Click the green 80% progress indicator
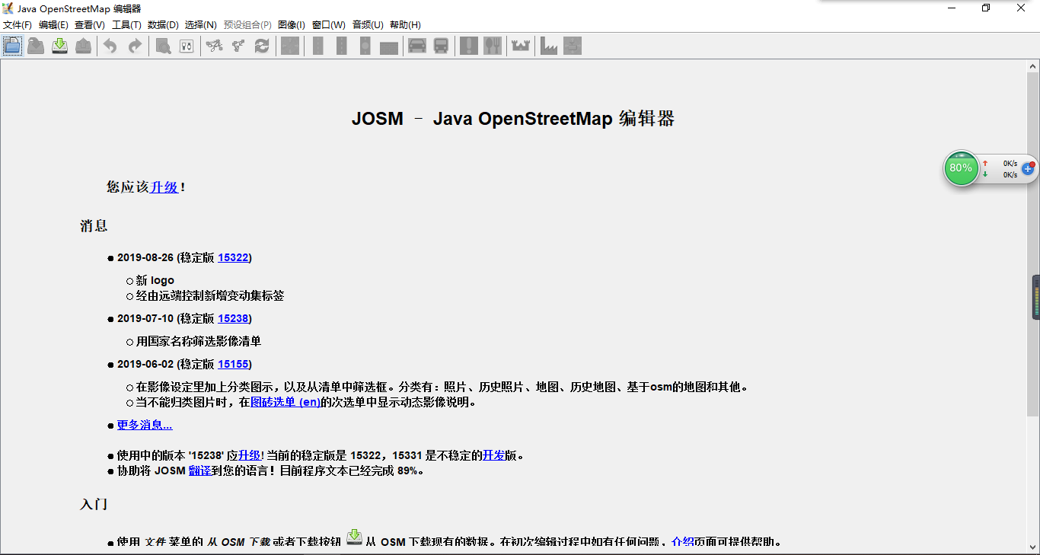This screenshot has height=555, width=1040. (x=961, y=168)
